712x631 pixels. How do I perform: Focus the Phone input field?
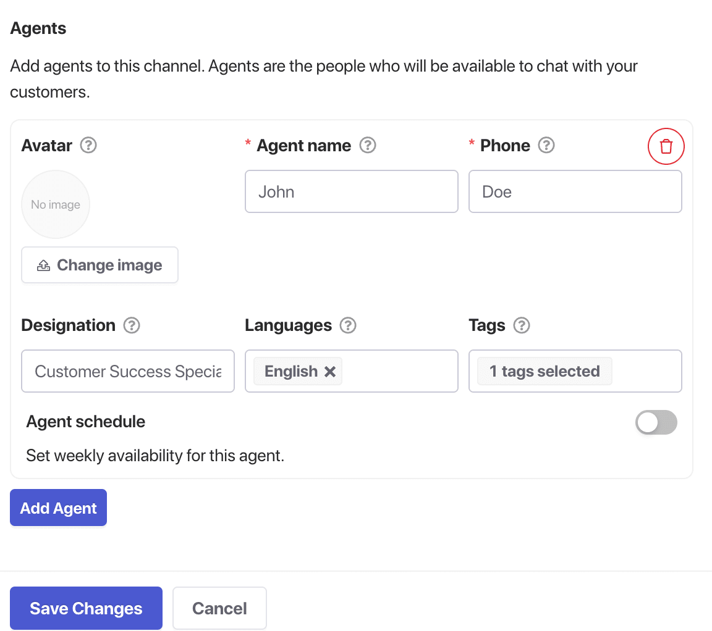[x=575, y=192]
